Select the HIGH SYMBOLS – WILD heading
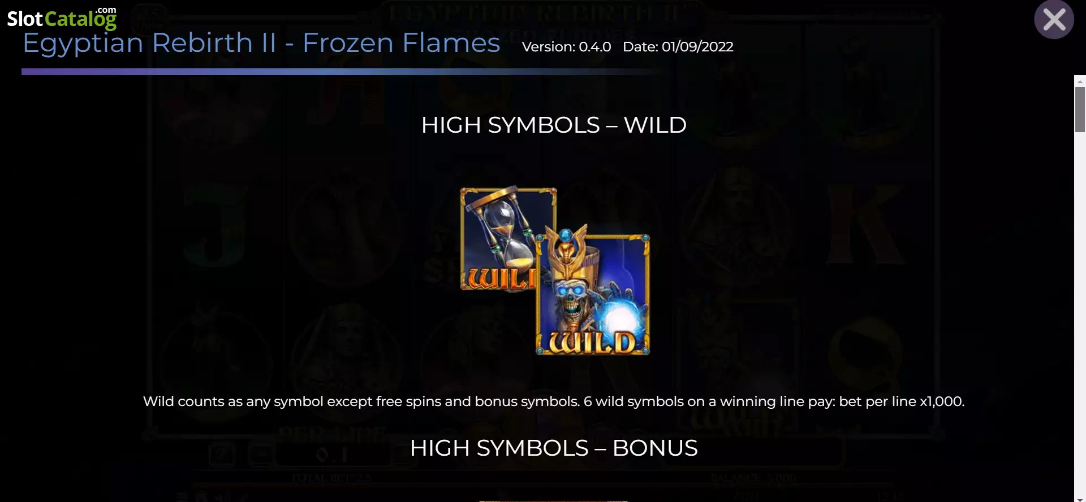The height and width of the screenshot is (502, 1086). pos(554,125)
